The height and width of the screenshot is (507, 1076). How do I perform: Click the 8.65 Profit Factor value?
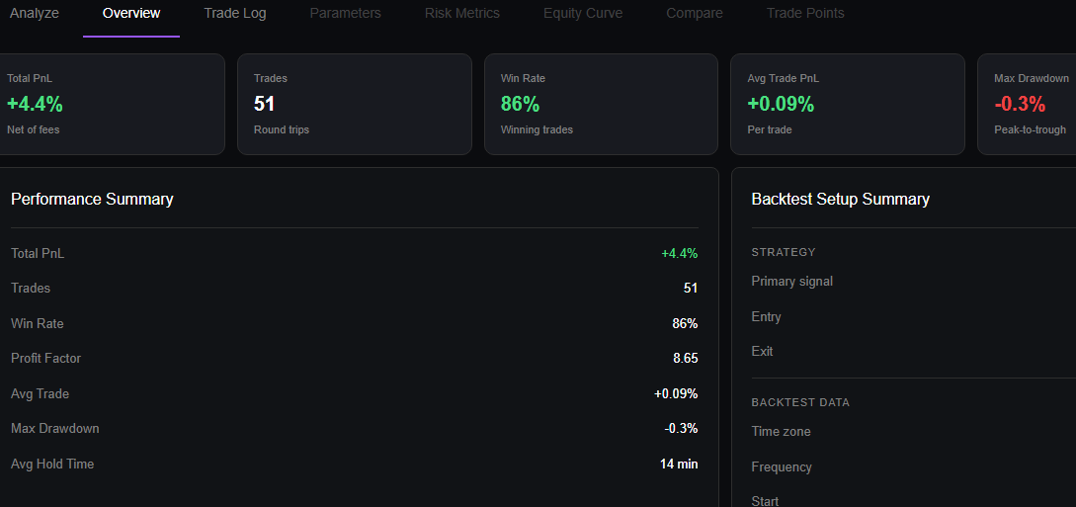pyautogui.click(x=686, y=358)
